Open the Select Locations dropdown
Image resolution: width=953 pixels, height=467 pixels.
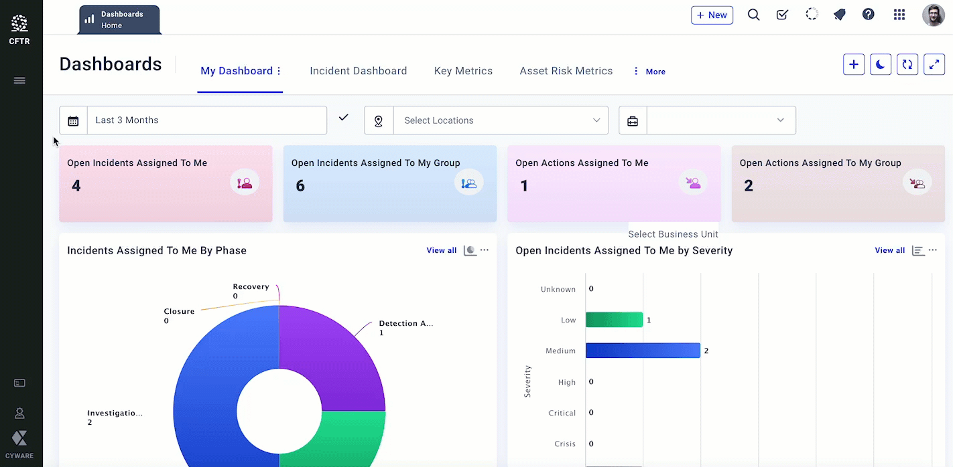point(500,120)
